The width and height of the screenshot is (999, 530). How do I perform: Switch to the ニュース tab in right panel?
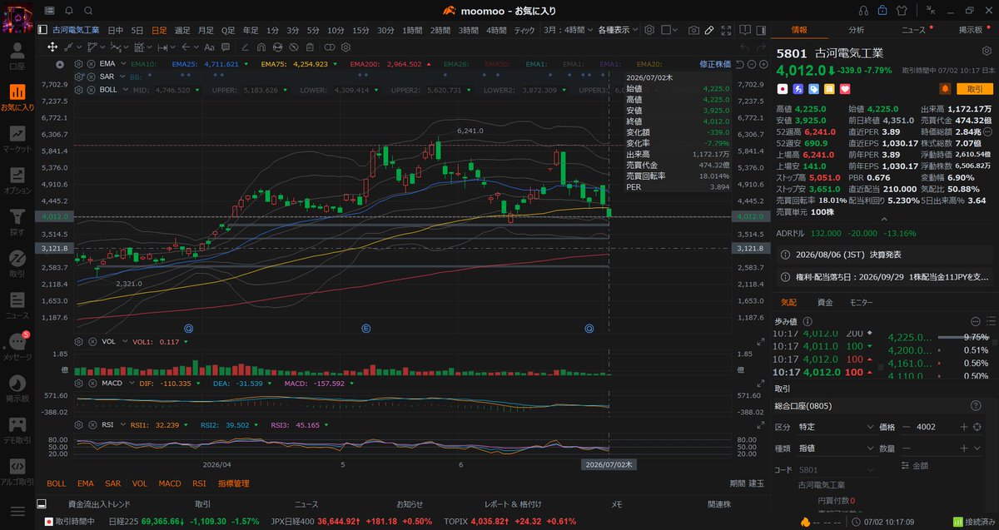tap(913, 29)
